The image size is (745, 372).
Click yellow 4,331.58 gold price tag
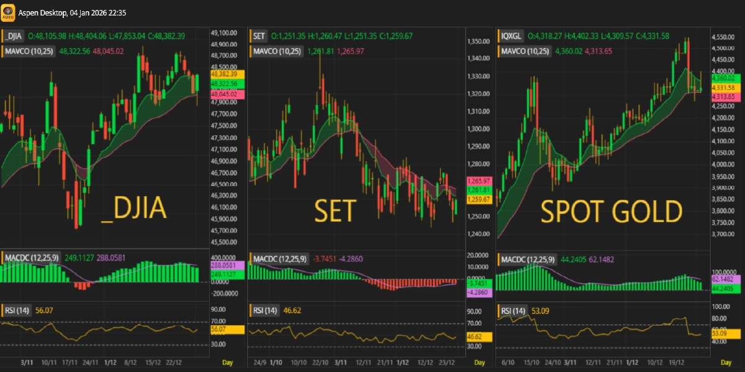(x=723, y=88)
